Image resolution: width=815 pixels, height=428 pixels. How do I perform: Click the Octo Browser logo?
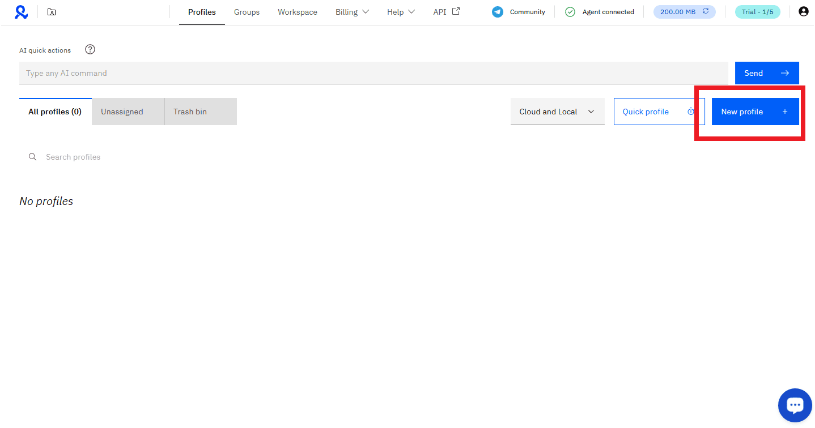click(x=21, y=11)
